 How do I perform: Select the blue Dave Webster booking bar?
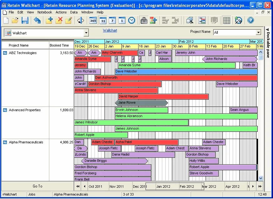186,72
